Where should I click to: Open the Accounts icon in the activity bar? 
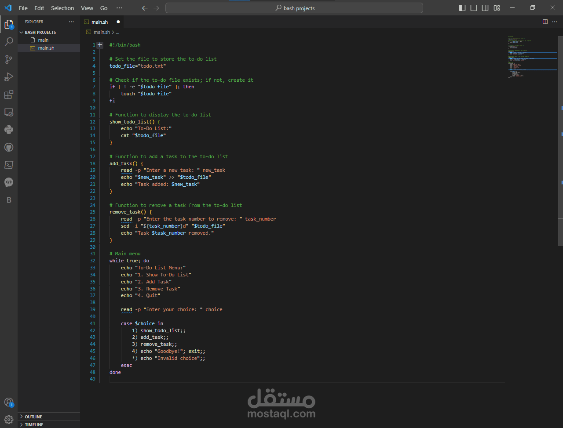coord(9,402)
